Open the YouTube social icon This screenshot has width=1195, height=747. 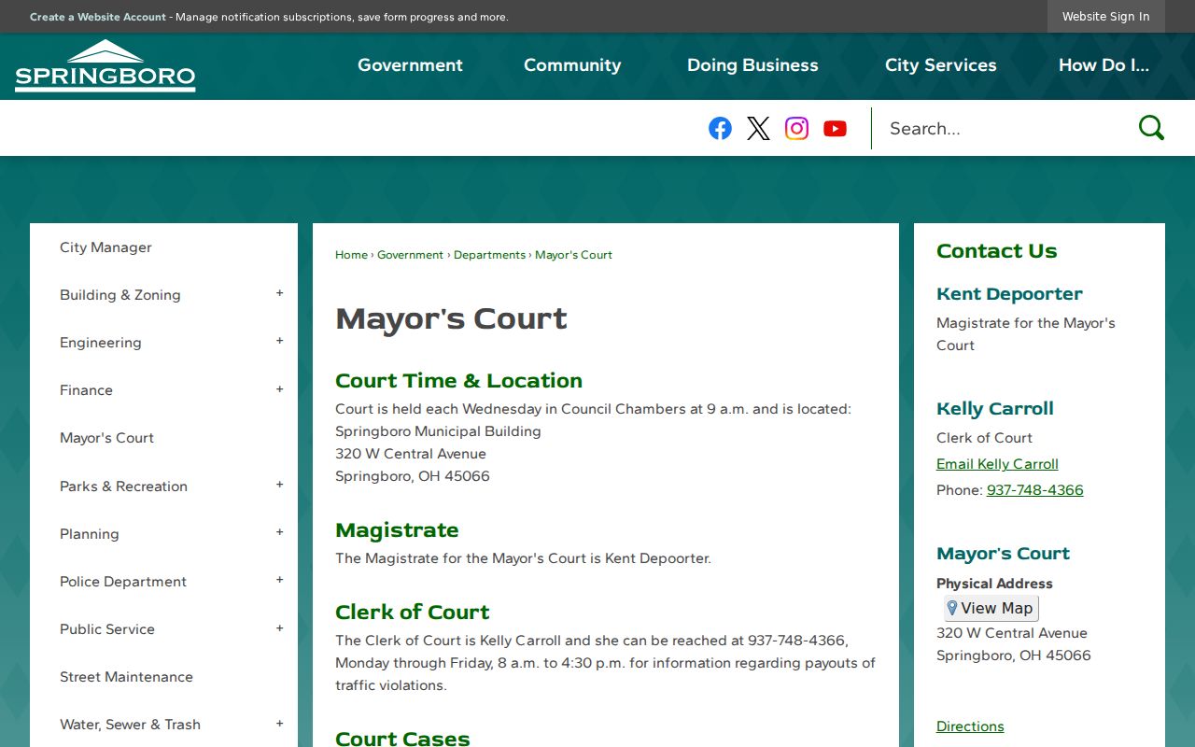point(835,128)
